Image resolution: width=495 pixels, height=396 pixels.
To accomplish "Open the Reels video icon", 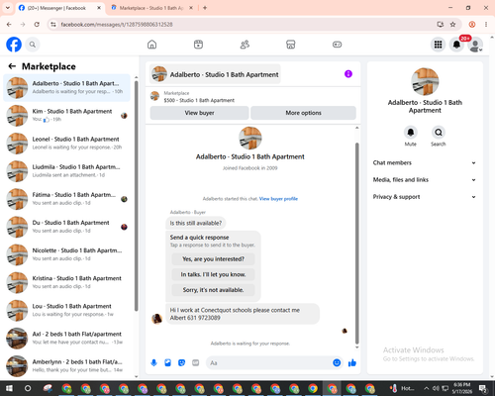I will [x=198, y=45].
